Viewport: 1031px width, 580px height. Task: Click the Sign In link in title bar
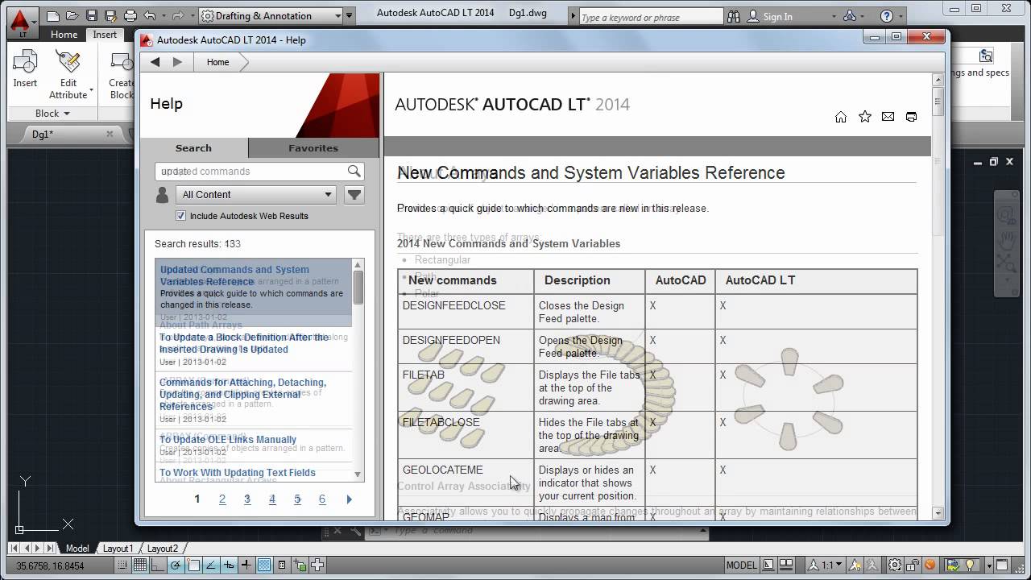point(777,16)
